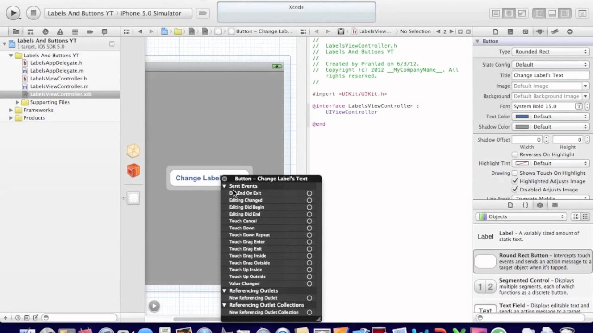593x333 pixels.
Task: Select the Assistant editor button
Action: point(509,13)
